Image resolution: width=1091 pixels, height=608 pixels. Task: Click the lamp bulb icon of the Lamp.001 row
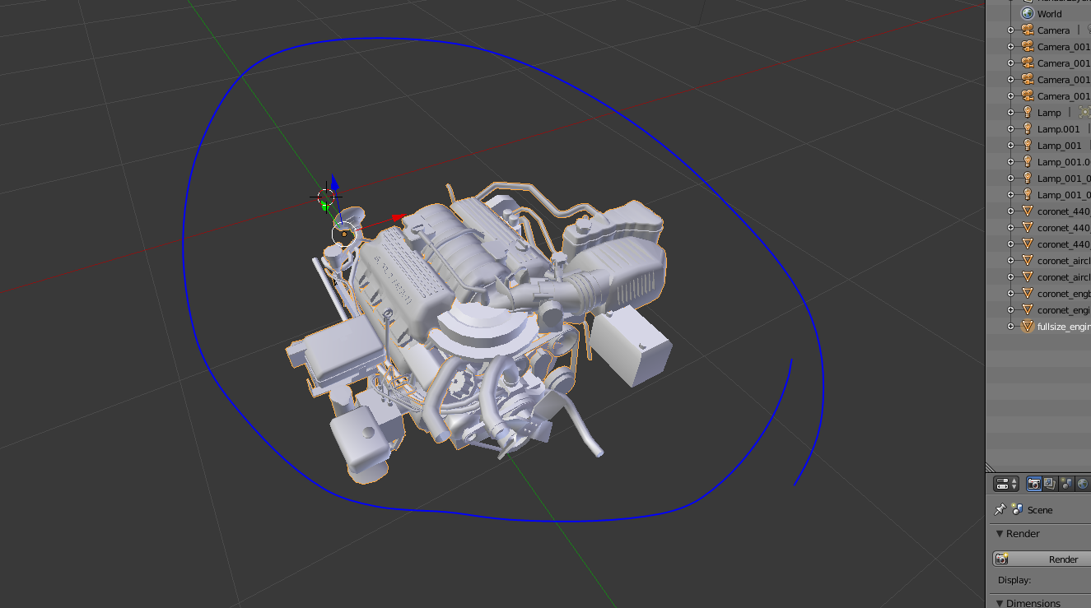(1028, 128)
